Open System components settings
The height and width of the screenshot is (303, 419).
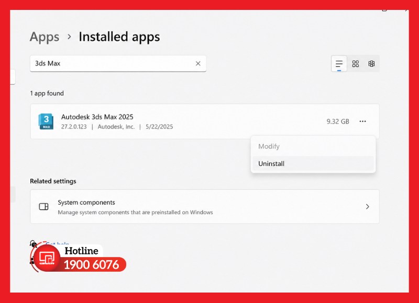(x=205, y=206)
